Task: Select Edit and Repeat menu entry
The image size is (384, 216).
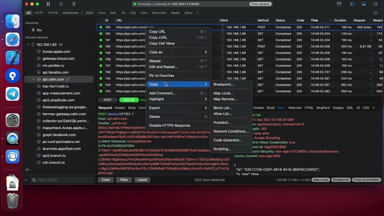Action: click(x=178, y=67)
